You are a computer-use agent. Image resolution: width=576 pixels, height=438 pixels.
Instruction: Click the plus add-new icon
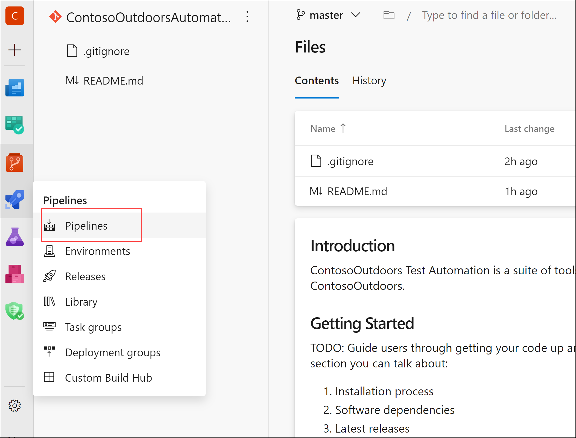click(x=15, y=50)
